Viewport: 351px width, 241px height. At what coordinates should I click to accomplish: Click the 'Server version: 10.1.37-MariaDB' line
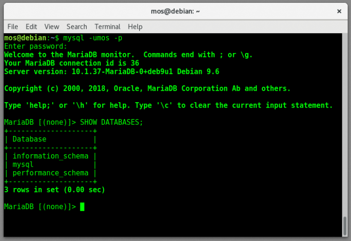pos(112,72)
